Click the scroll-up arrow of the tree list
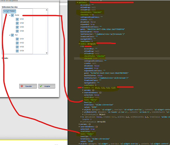The width and height of the screenshot is (170, 145). (47, 10)
